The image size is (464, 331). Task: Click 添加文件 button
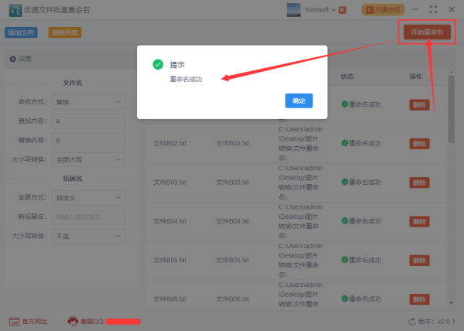click(x=21, y=32)
